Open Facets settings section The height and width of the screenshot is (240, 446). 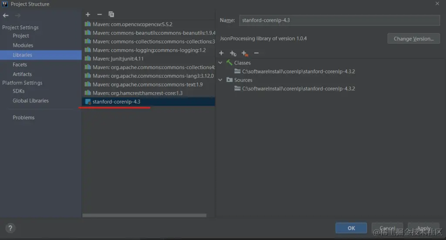(x=20, y=65)
